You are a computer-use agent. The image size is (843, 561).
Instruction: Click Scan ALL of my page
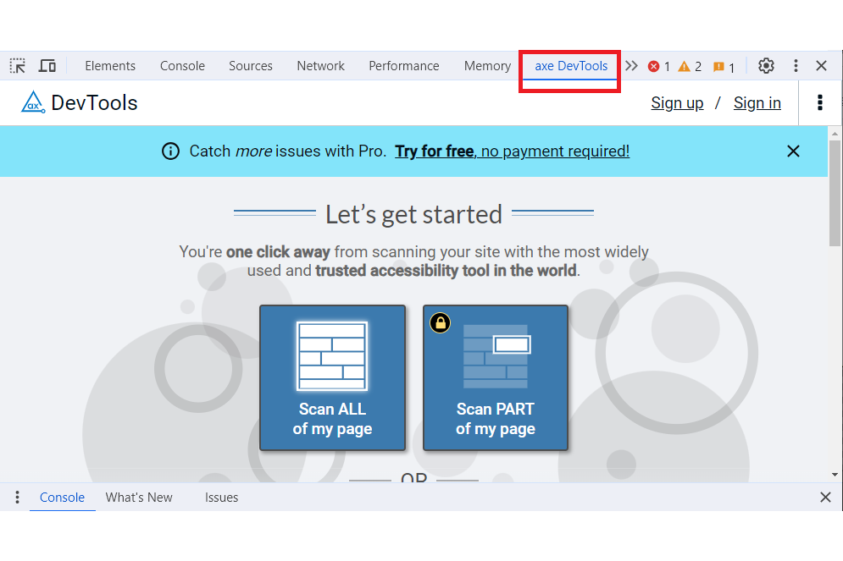(332, 377)
